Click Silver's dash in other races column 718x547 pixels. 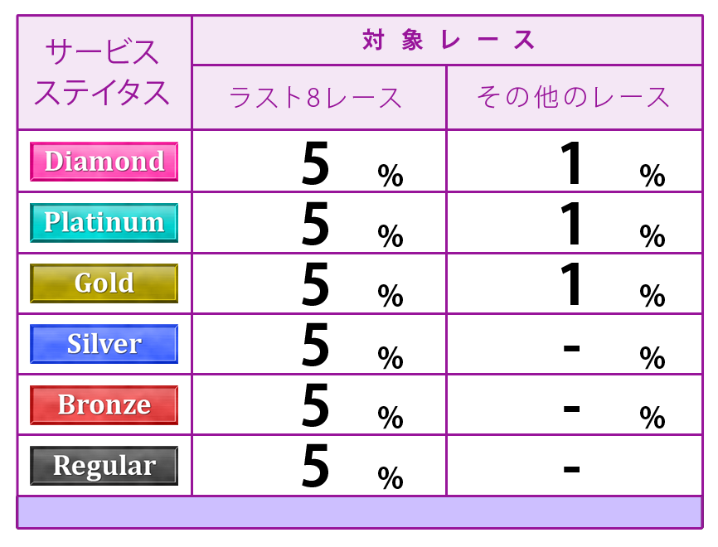571,348
